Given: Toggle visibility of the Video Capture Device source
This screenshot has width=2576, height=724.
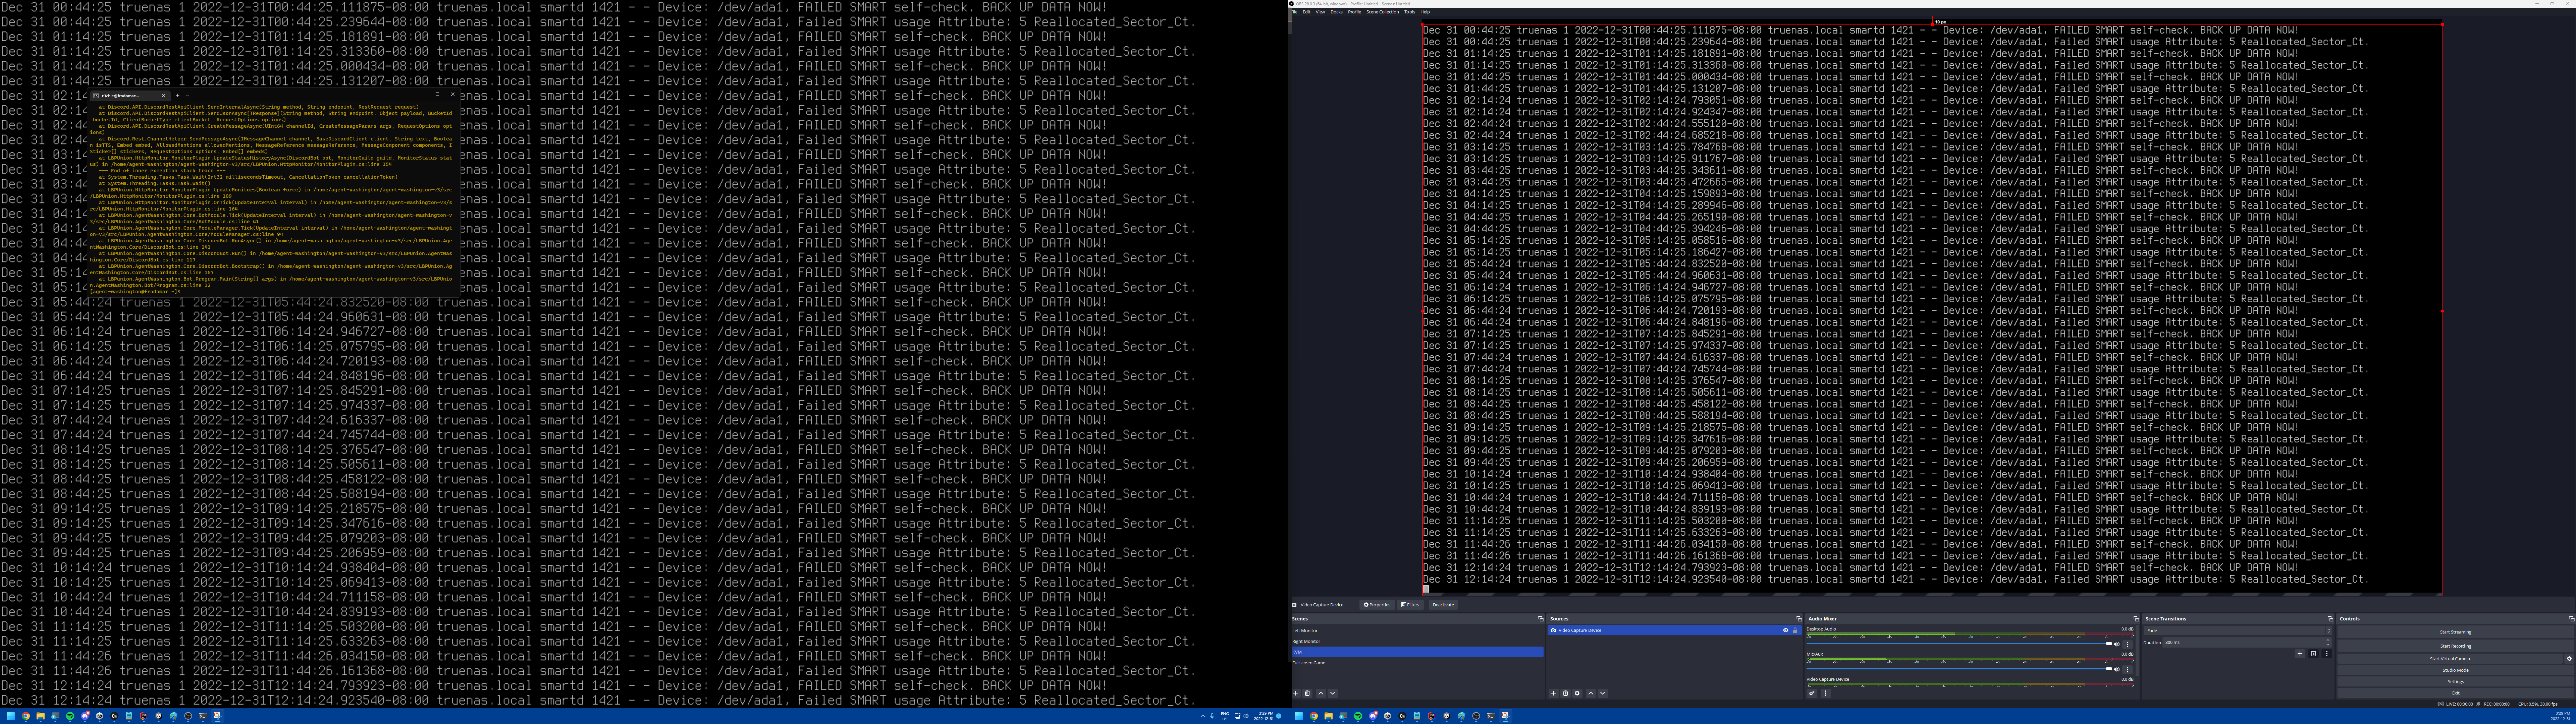Looking at the screenshot, I should click(1786, 630).
